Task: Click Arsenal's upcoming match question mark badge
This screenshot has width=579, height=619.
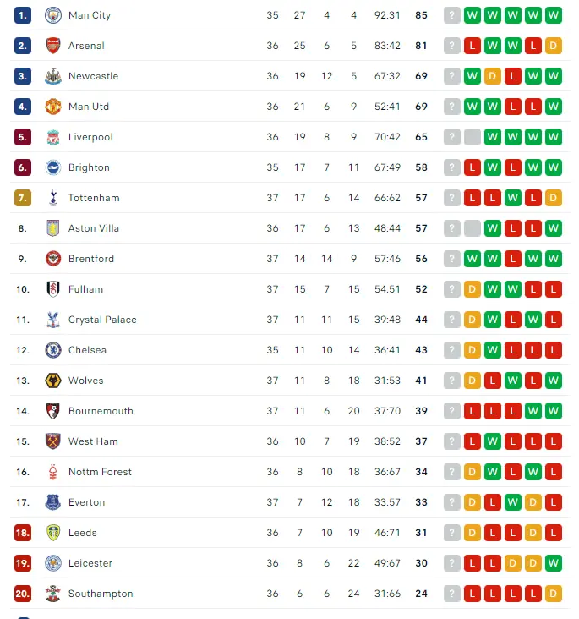Action: [452, 46]
